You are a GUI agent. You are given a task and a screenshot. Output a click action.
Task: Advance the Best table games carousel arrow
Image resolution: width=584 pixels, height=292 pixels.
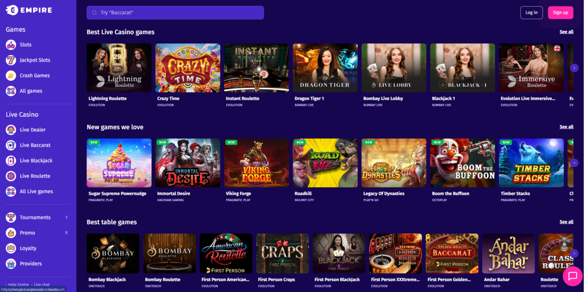tap(574, 254)
